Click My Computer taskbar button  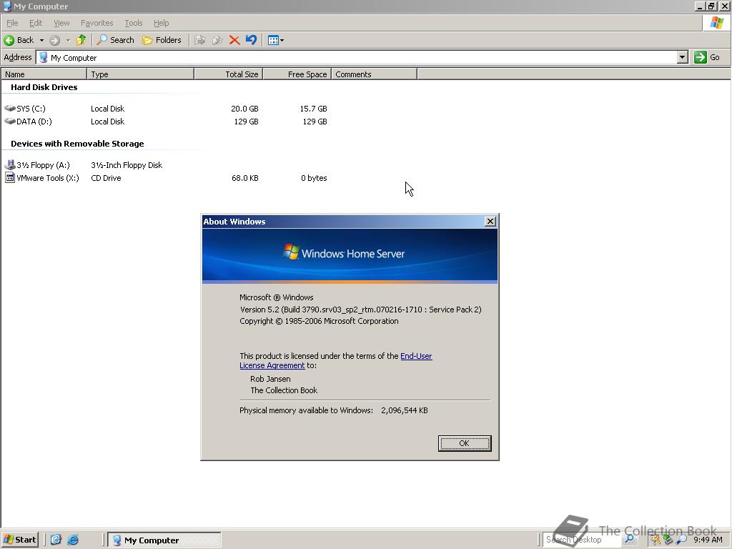tap(164, 540)
